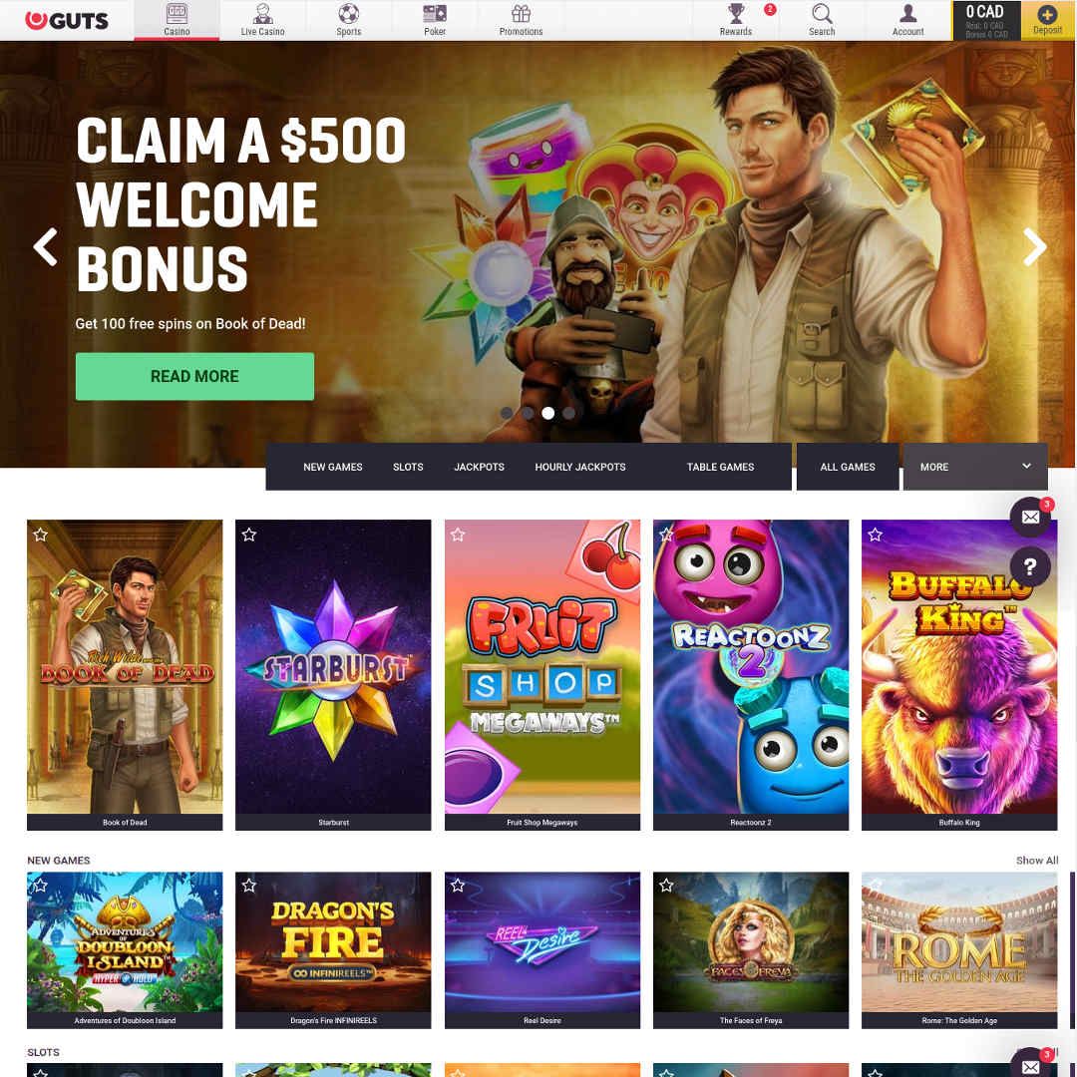Click the Search magnifier icon
1077x1077 pixels.
click(822, 14)
